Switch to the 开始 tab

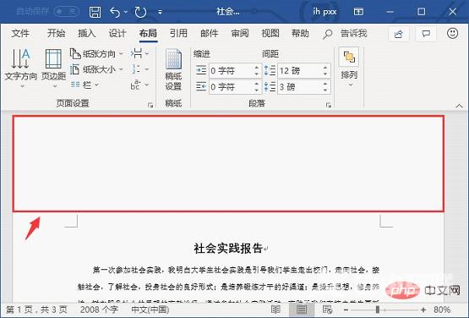click(x=56, y=33)
